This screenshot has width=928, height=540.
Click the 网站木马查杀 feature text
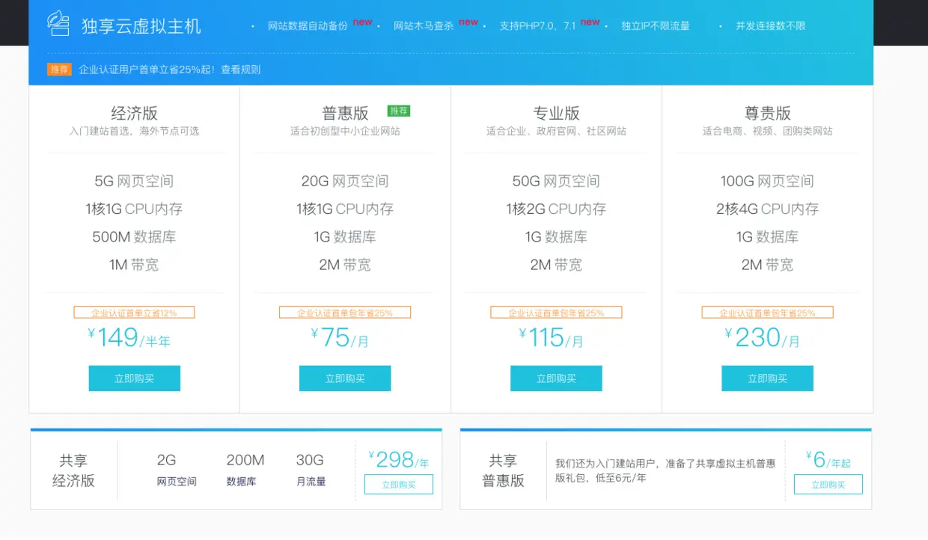[424, 26]
